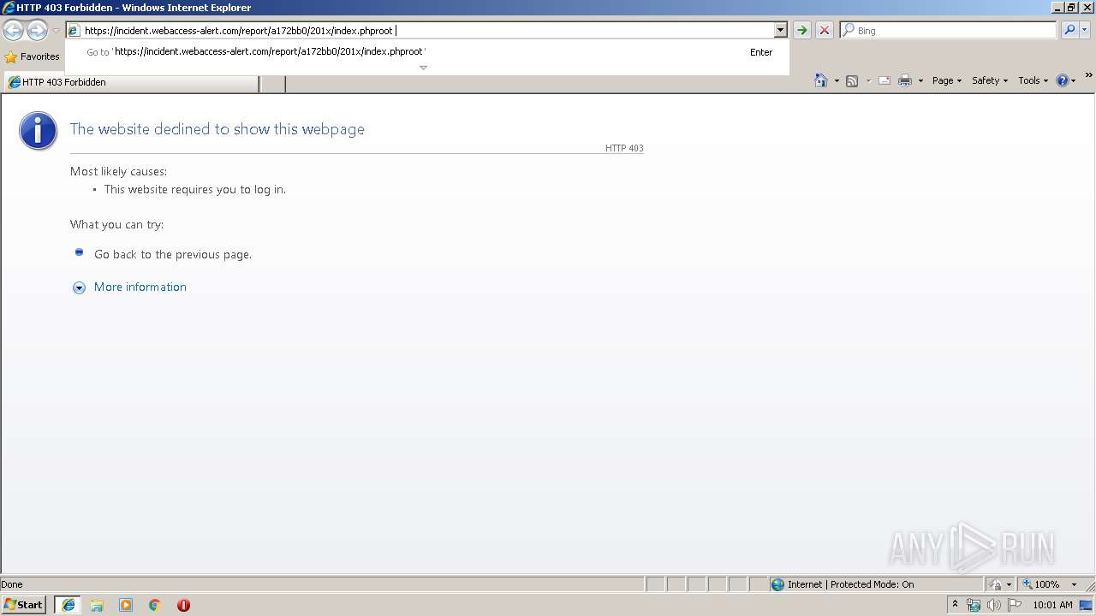Click the red Stop loading button
The width and height of the screenshot is (1096, 616).
(x=825, y=30)
